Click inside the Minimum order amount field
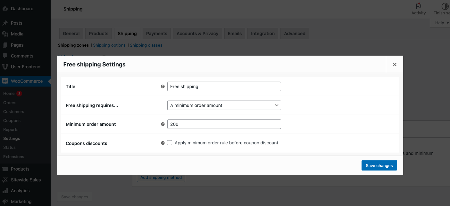450x206 pixels. pyautogui.click(x=224, y=124)
